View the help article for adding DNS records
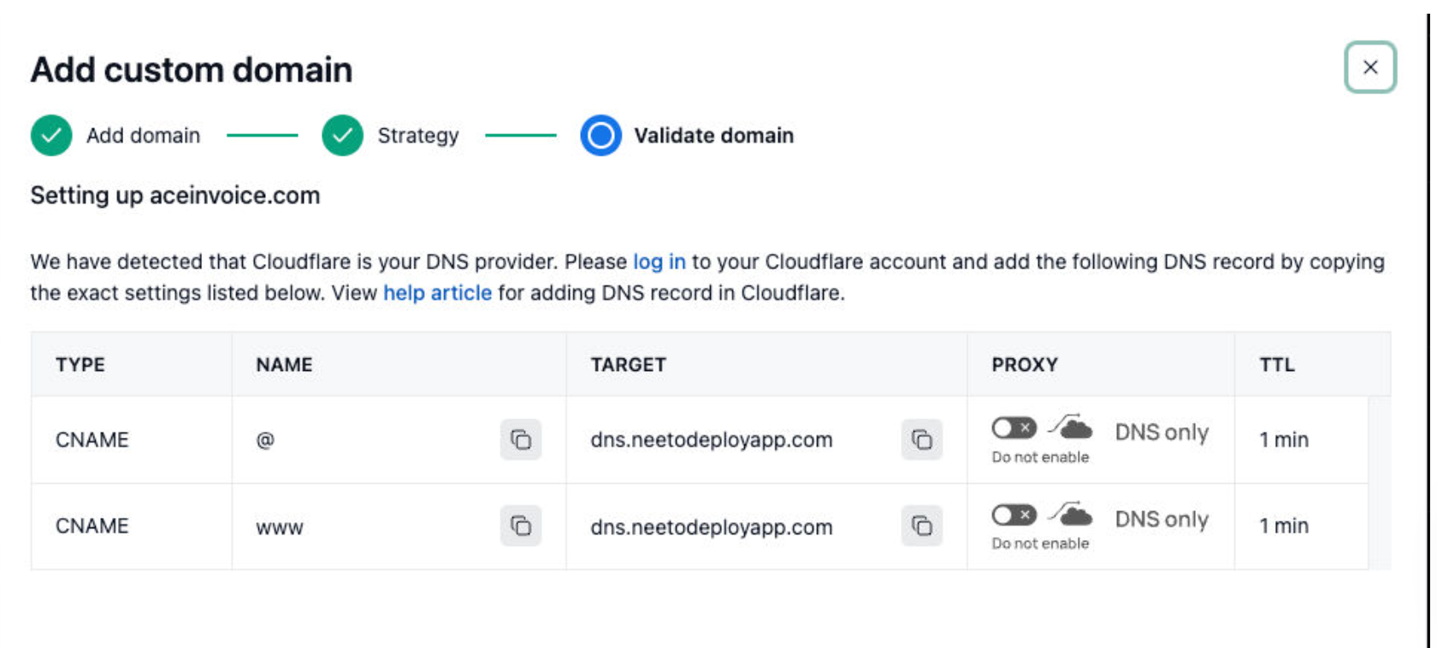The image size is (1437, 648). pos(437,293)
